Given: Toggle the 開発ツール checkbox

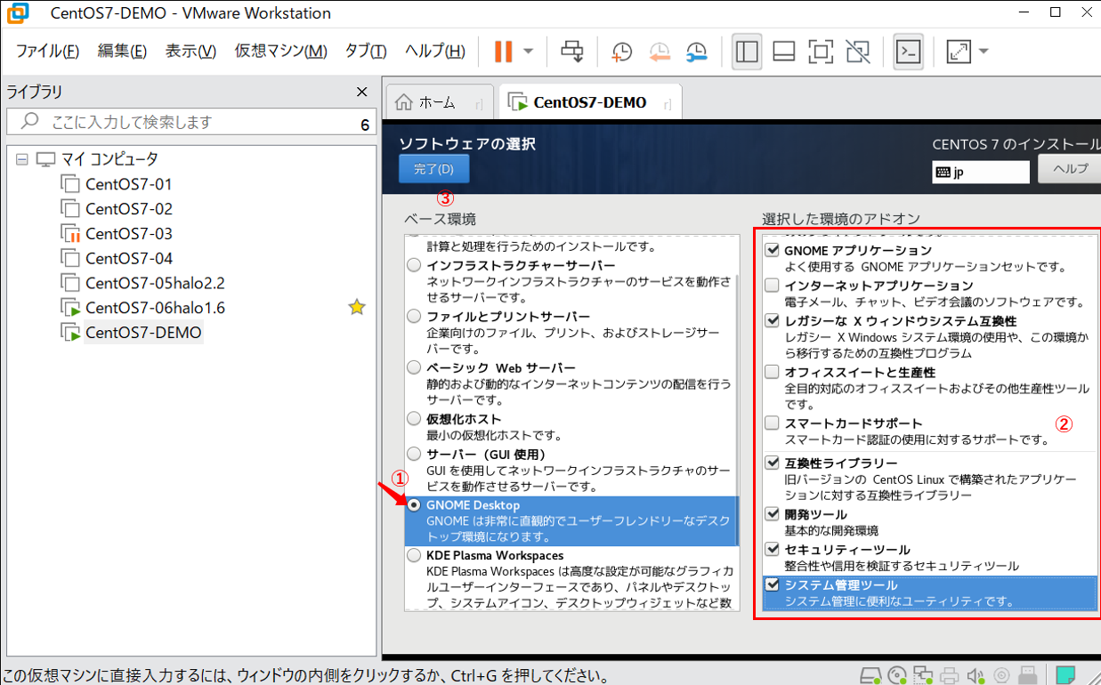Looking at the screenshot, I should click(x=772, y=515).
